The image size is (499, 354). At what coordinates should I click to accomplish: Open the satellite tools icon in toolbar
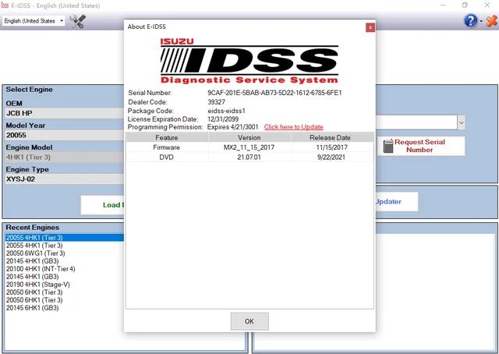[x=77, y=21]
